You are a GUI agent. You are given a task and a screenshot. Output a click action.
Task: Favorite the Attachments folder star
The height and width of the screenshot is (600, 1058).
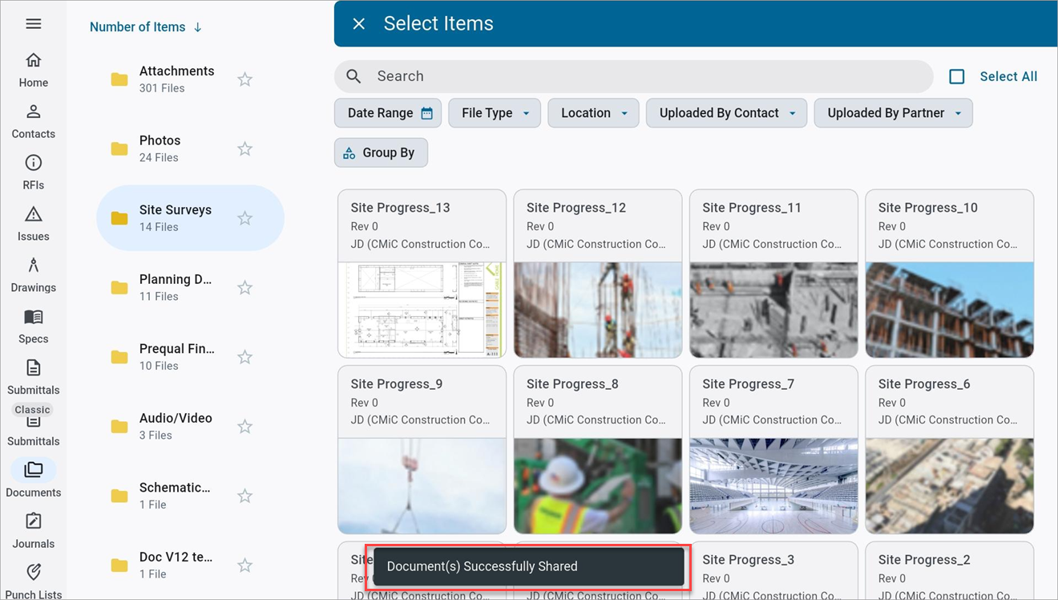[x=245, y=79]
